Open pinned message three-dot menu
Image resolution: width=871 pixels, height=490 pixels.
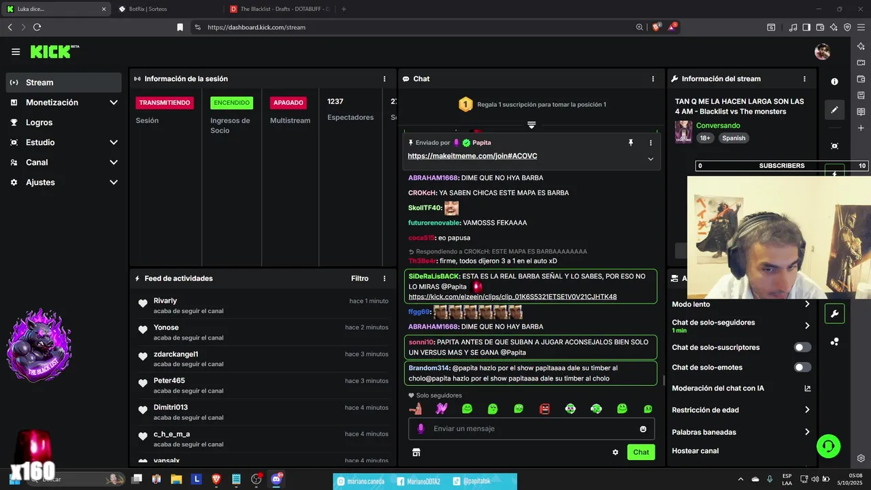[651, 143]
